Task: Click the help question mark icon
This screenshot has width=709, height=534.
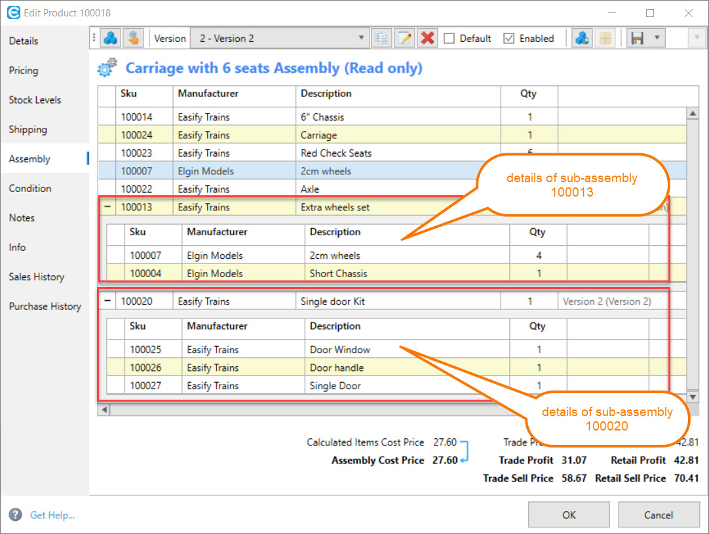Action: (15, 514)
